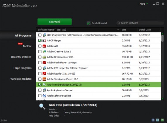Click the Adobe PDF Helper row icon
Screen dimensions: 167x123
44,68
